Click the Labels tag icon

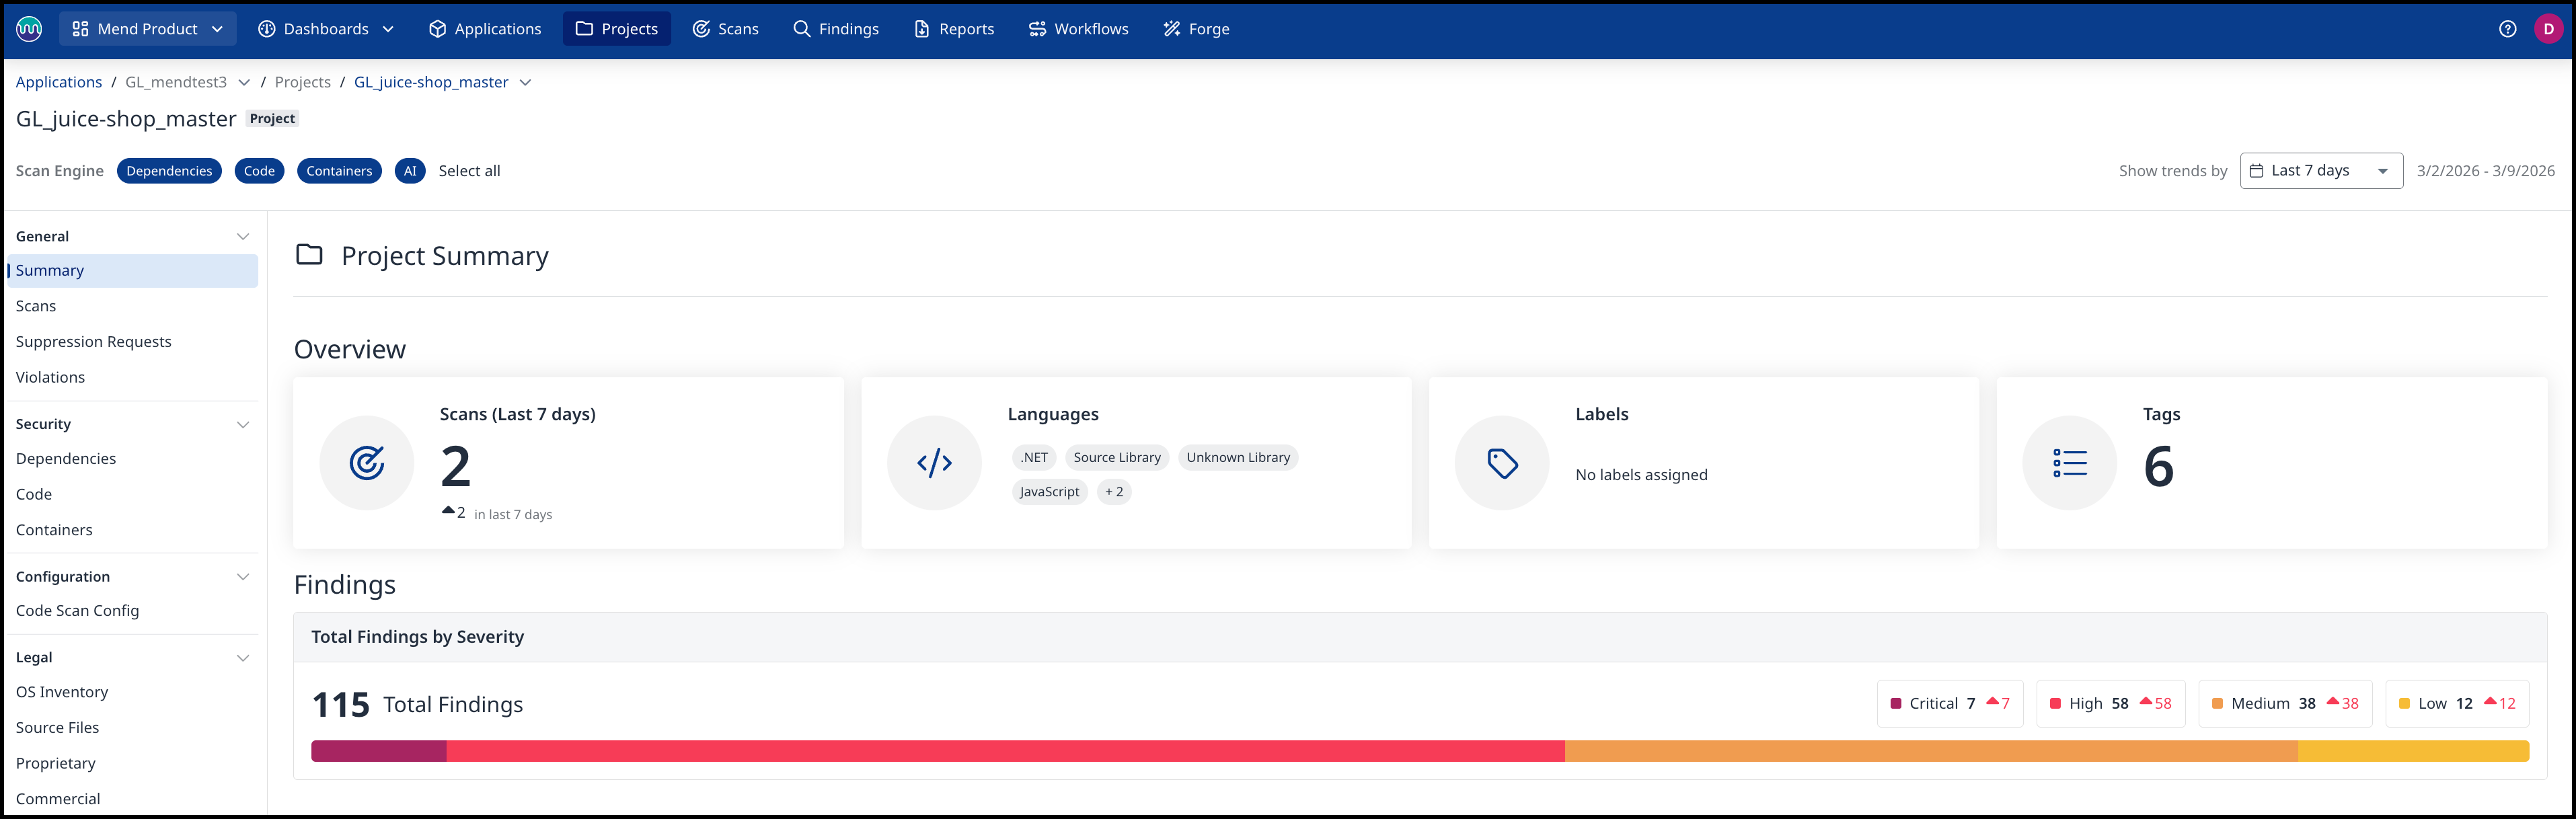pyautogui.click(x=1502, y=463)
